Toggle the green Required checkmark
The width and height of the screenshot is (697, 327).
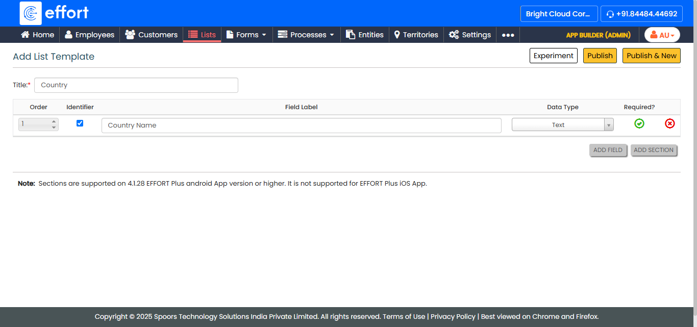point(639,123)
